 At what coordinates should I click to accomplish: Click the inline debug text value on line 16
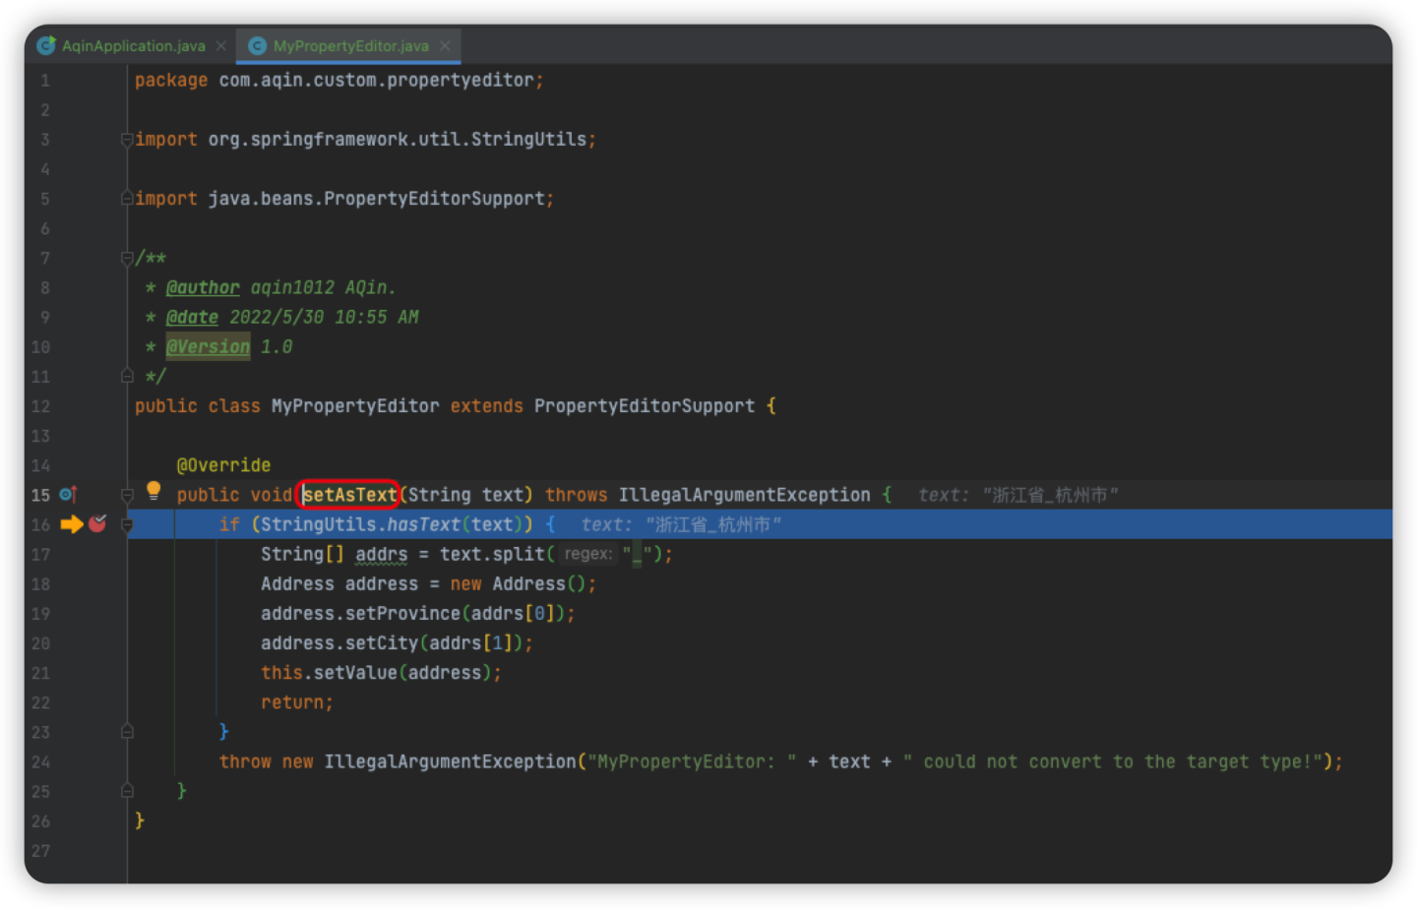[x=681, y=524]
